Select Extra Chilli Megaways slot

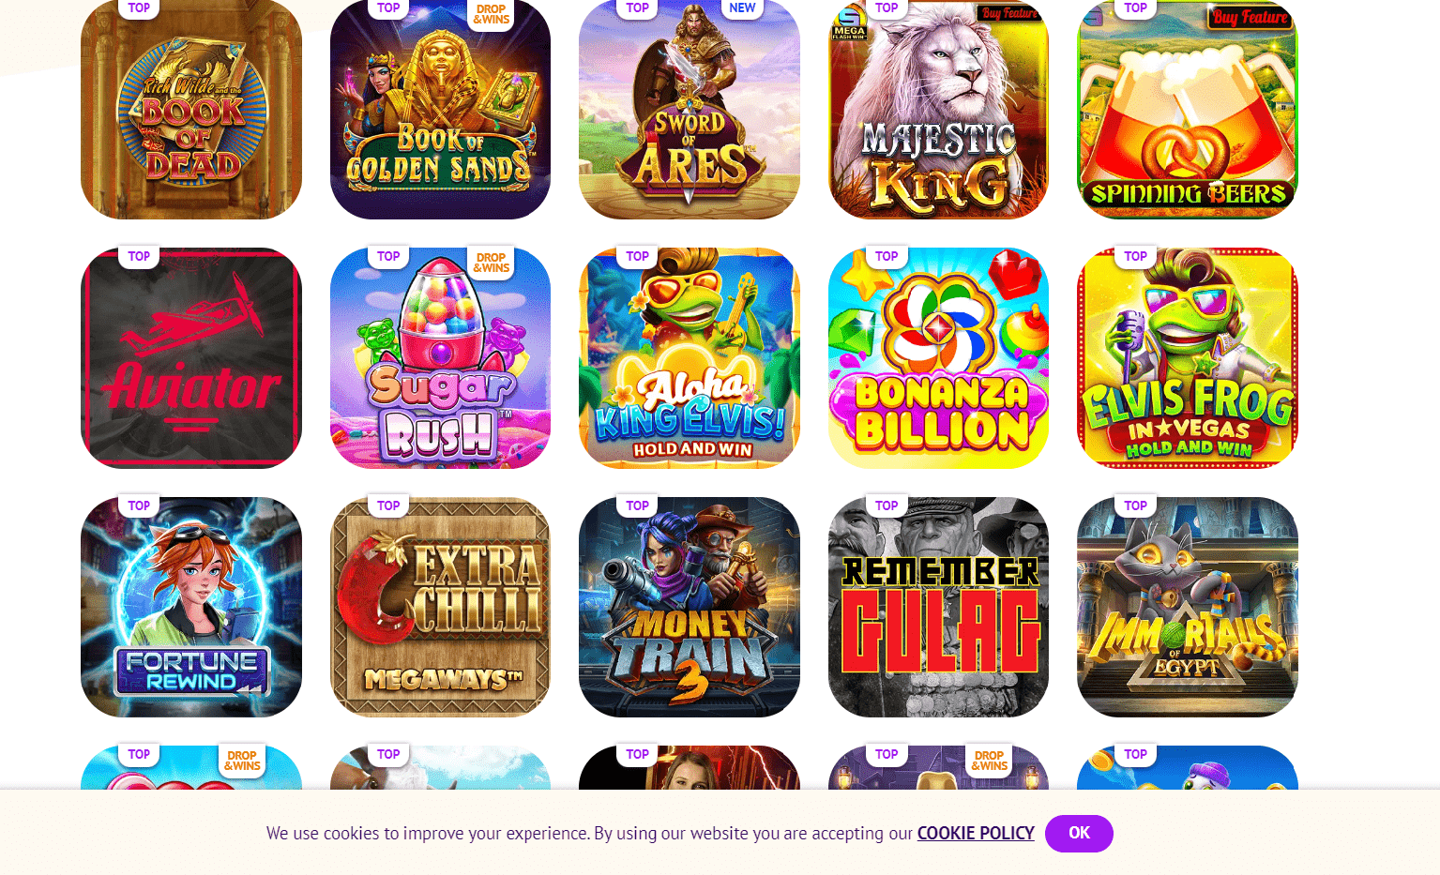click(x=440, y=607)
